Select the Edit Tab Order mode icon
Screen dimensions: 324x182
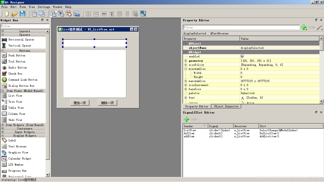point(77,13)
